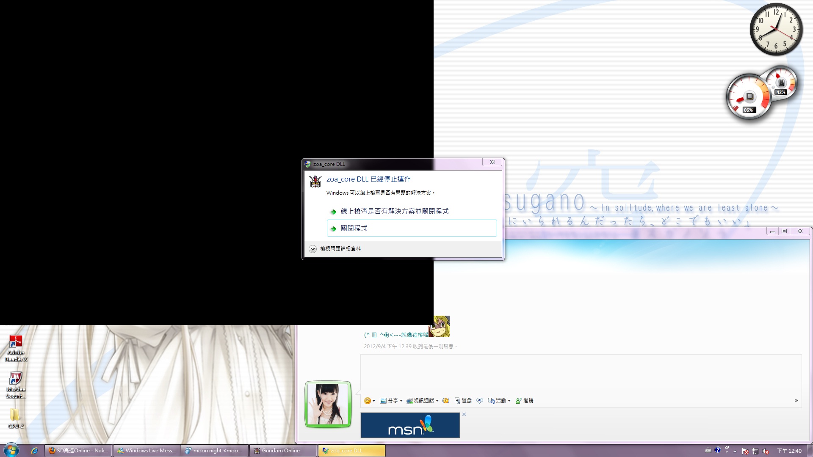Close the Messenger conversation window
The height and width of the screenshot is (457, 813).
(x=800, y=231)
